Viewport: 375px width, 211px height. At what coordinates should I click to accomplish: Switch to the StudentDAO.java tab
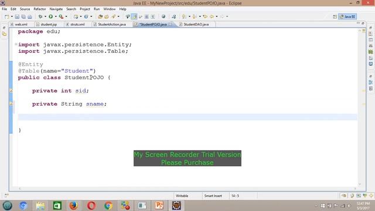pos(196,25)
